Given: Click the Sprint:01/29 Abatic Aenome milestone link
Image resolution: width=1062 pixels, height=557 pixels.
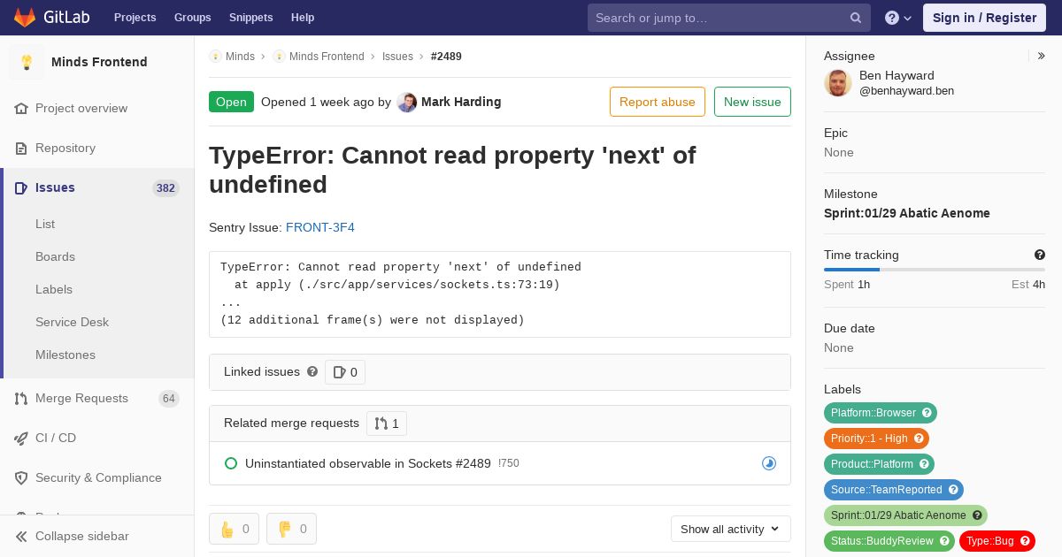Looking at the screenshot, I should [x=907, y=213].
